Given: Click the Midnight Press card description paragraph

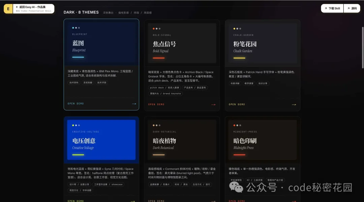Looking at the screenshot, I should pyautogui.click(x=262, y=171).
